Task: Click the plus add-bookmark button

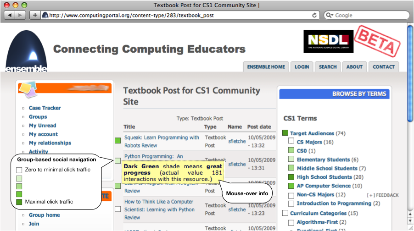Action: [x=35, y=15]
